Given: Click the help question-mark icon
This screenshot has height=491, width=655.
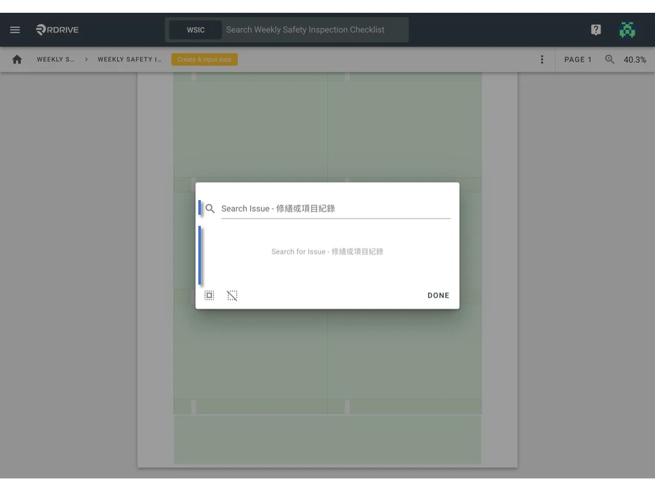Looking at the screenshot, I should (x=596, y=29).
